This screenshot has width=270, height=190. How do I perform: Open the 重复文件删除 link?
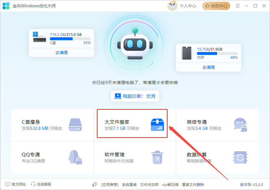pyautogui.click(x=193, y=184)
